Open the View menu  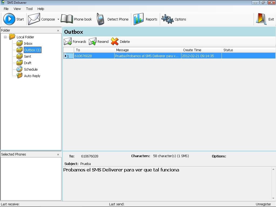point(17,9)
